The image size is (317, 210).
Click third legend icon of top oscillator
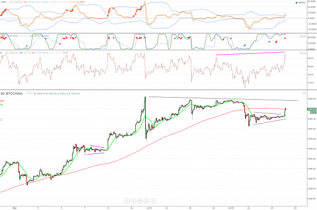click(x=17, y=2)
